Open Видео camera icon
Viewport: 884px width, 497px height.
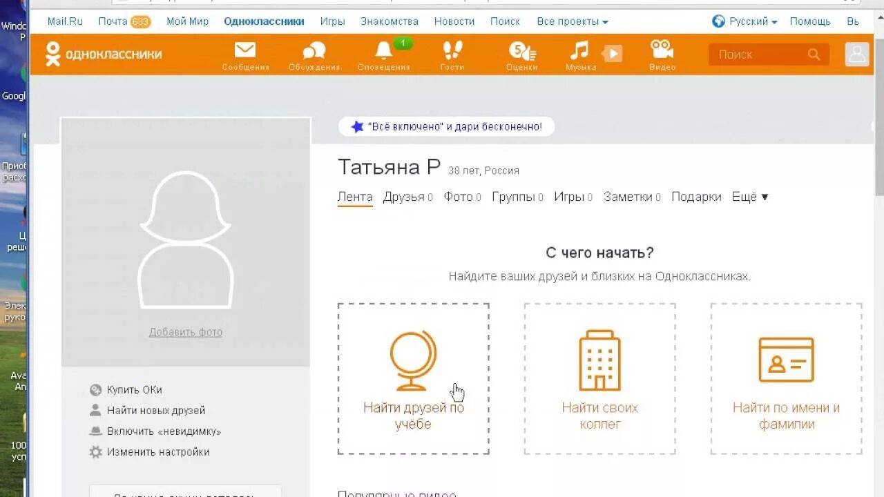pos(662,50)
